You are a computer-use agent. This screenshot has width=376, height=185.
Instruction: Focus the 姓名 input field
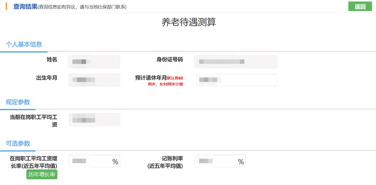94,62
